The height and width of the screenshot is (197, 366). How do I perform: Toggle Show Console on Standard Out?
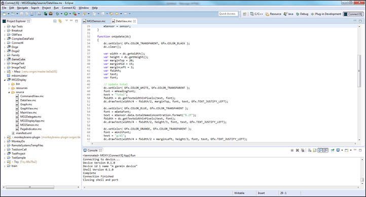coord(320,150)
